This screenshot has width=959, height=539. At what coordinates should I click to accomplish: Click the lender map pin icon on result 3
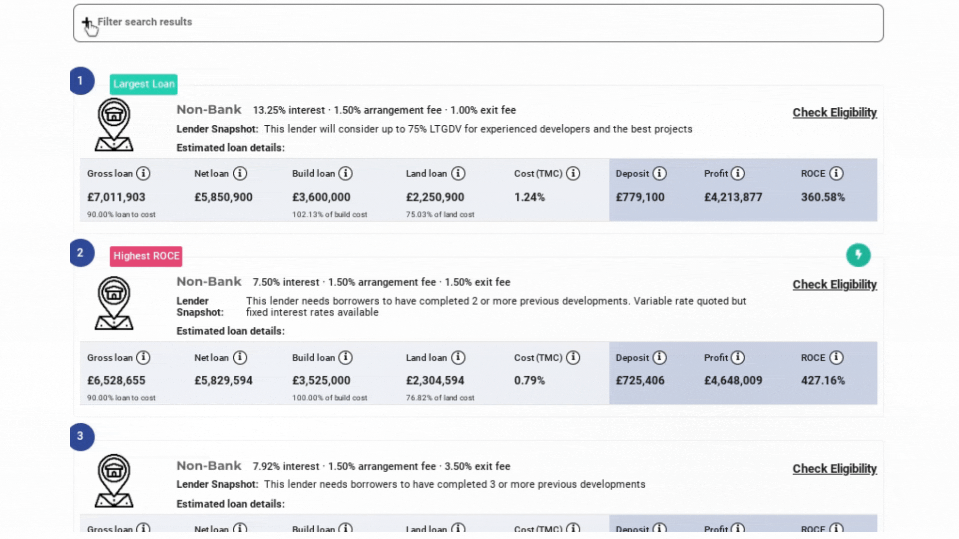pyautogui.click(x=115, y=480)
